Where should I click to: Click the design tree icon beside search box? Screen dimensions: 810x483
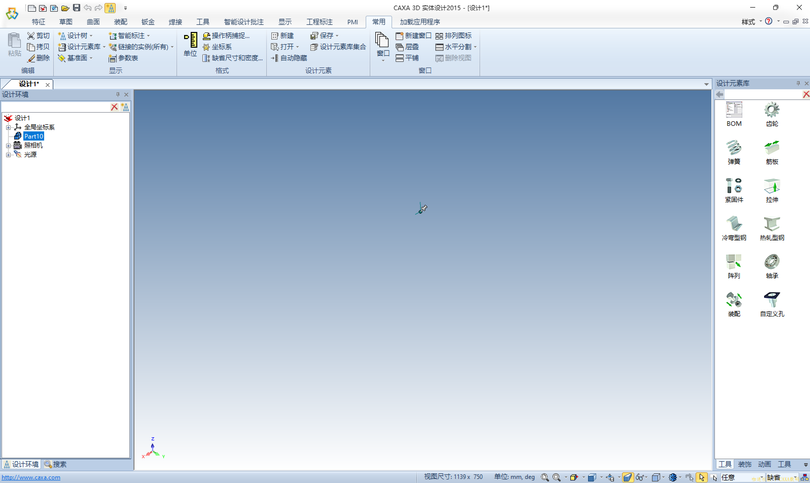coord(125,107)
